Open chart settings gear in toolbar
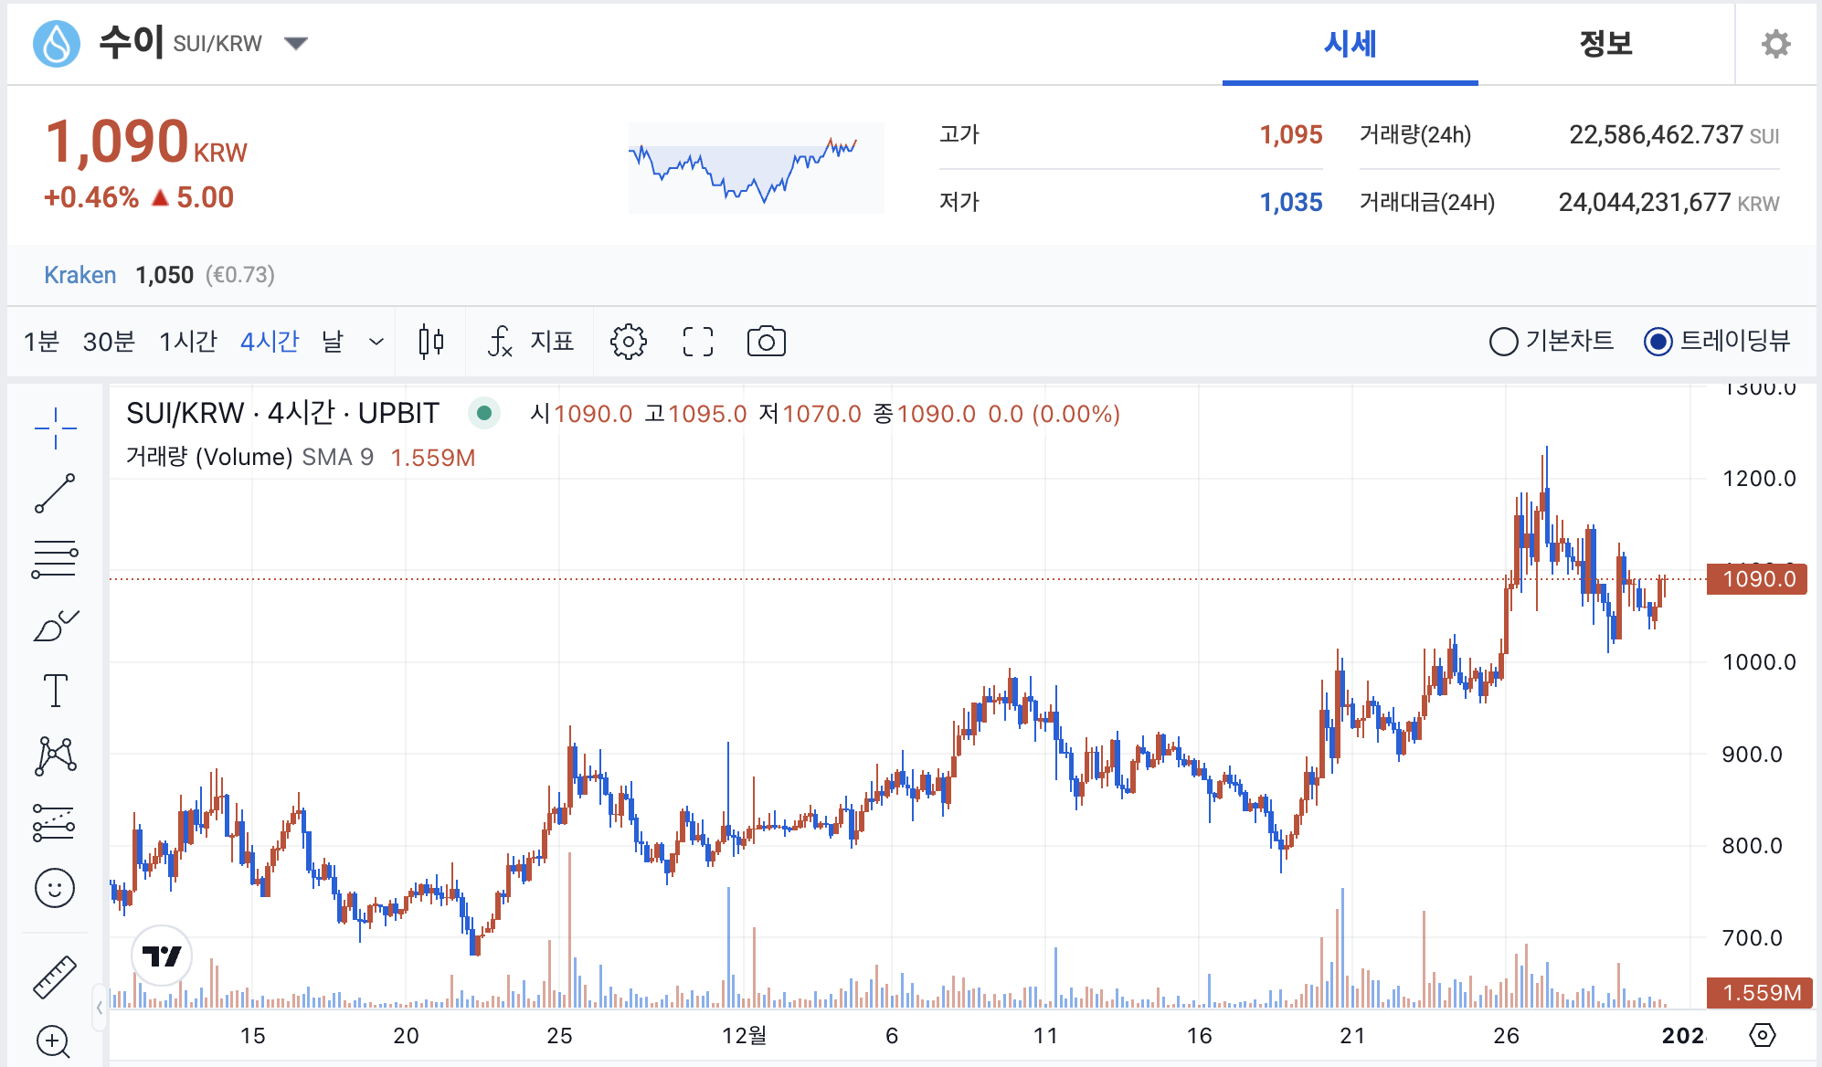This screenshot has height=1067, width=1822. tap(629, 342)
